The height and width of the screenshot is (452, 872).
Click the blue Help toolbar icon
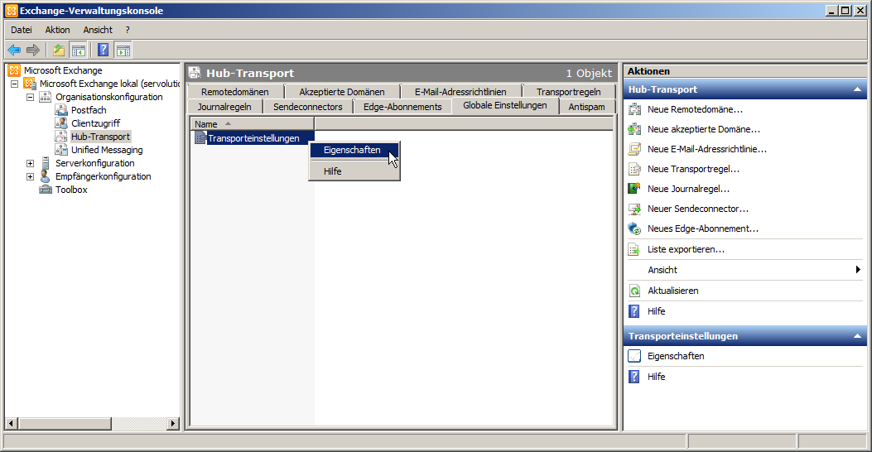(x=103, y=50)
